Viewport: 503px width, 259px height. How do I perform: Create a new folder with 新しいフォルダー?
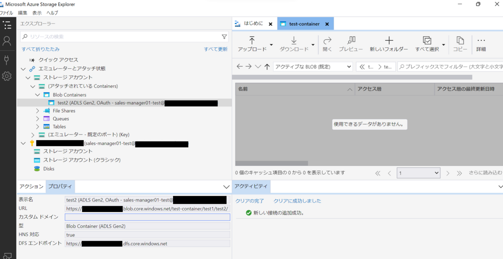[389, 44]
